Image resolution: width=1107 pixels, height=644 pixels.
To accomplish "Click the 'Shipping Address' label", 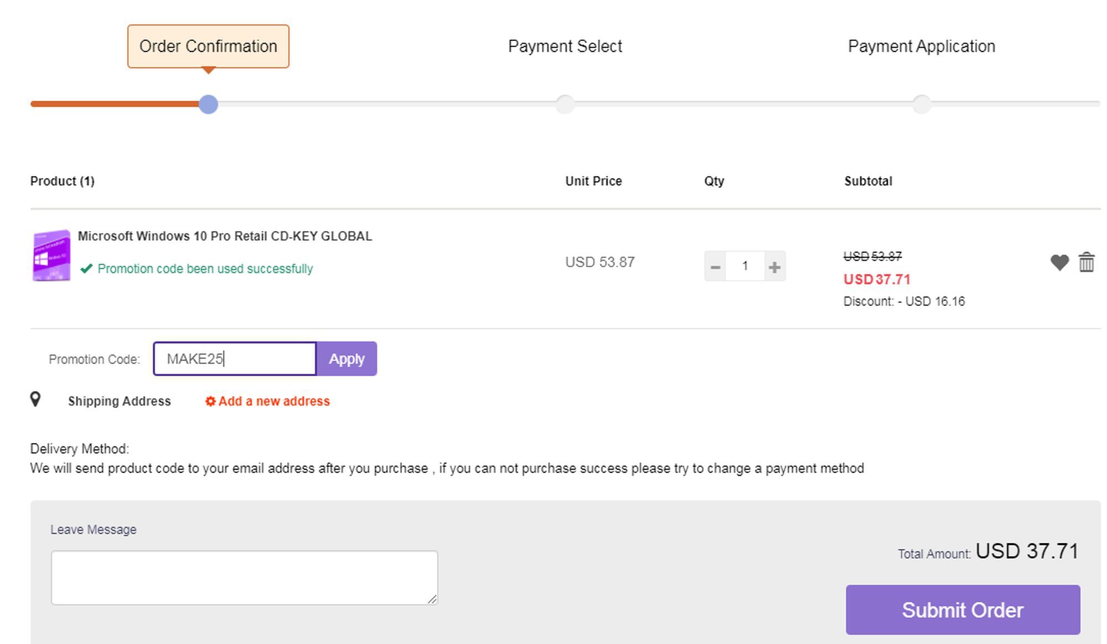I will (x=120, y=401).
